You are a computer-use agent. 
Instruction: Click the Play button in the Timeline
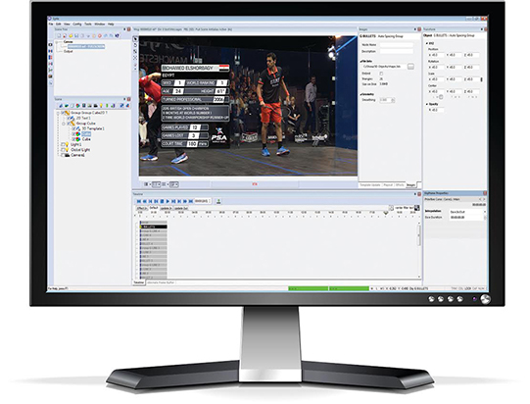[168, 201]
